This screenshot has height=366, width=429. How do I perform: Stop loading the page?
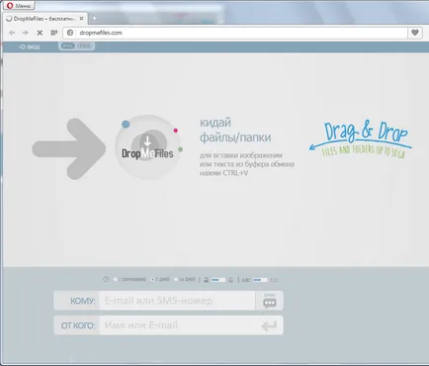(40, 33)
